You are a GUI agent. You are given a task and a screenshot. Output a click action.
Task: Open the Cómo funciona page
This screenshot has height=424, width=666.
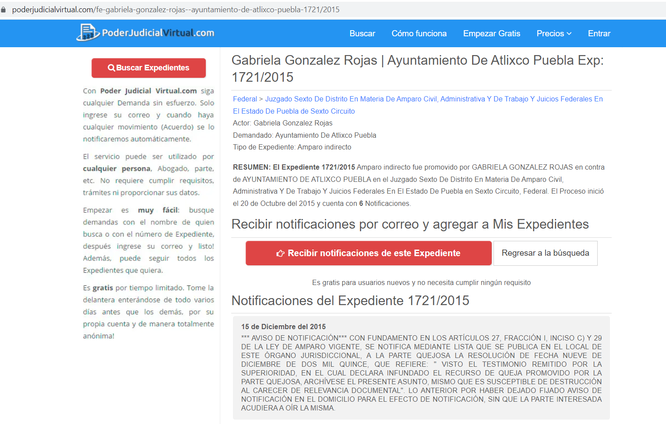(x=419, y=34)
